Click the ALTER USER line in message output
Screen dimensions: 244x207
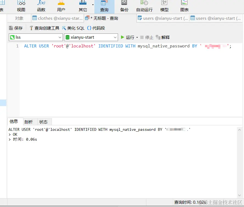pos(99,129)
